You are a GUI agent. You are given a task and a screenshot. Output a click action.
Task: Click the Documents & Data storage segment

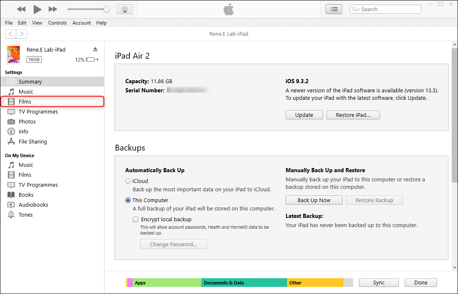tap(244, 283)
